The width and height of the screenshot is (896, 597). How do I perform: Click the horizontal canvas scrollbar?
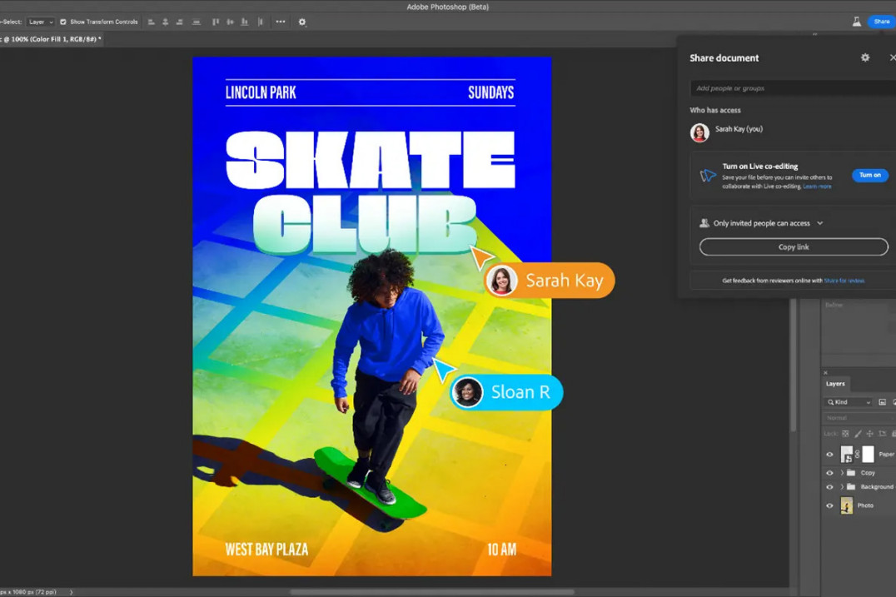(x=432, y=592)
